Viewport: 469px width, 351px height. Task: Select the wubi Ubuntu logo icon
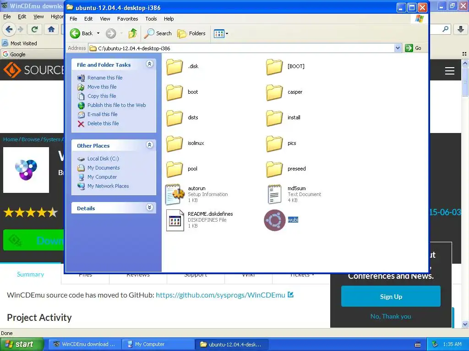[x=275, y=220]
